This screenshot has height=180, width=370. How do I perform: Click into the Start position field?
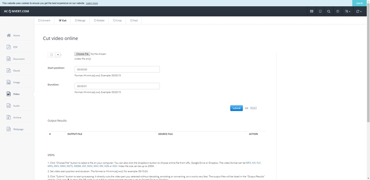(117, 69)
